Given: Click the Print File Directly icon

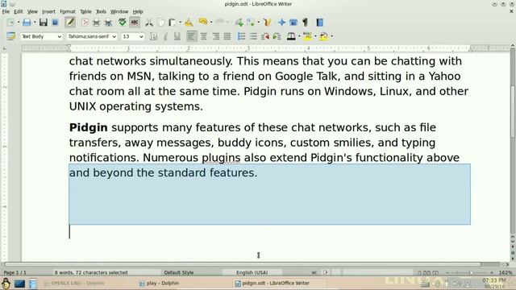Looking at the screenshot, I should coord(96,23).
